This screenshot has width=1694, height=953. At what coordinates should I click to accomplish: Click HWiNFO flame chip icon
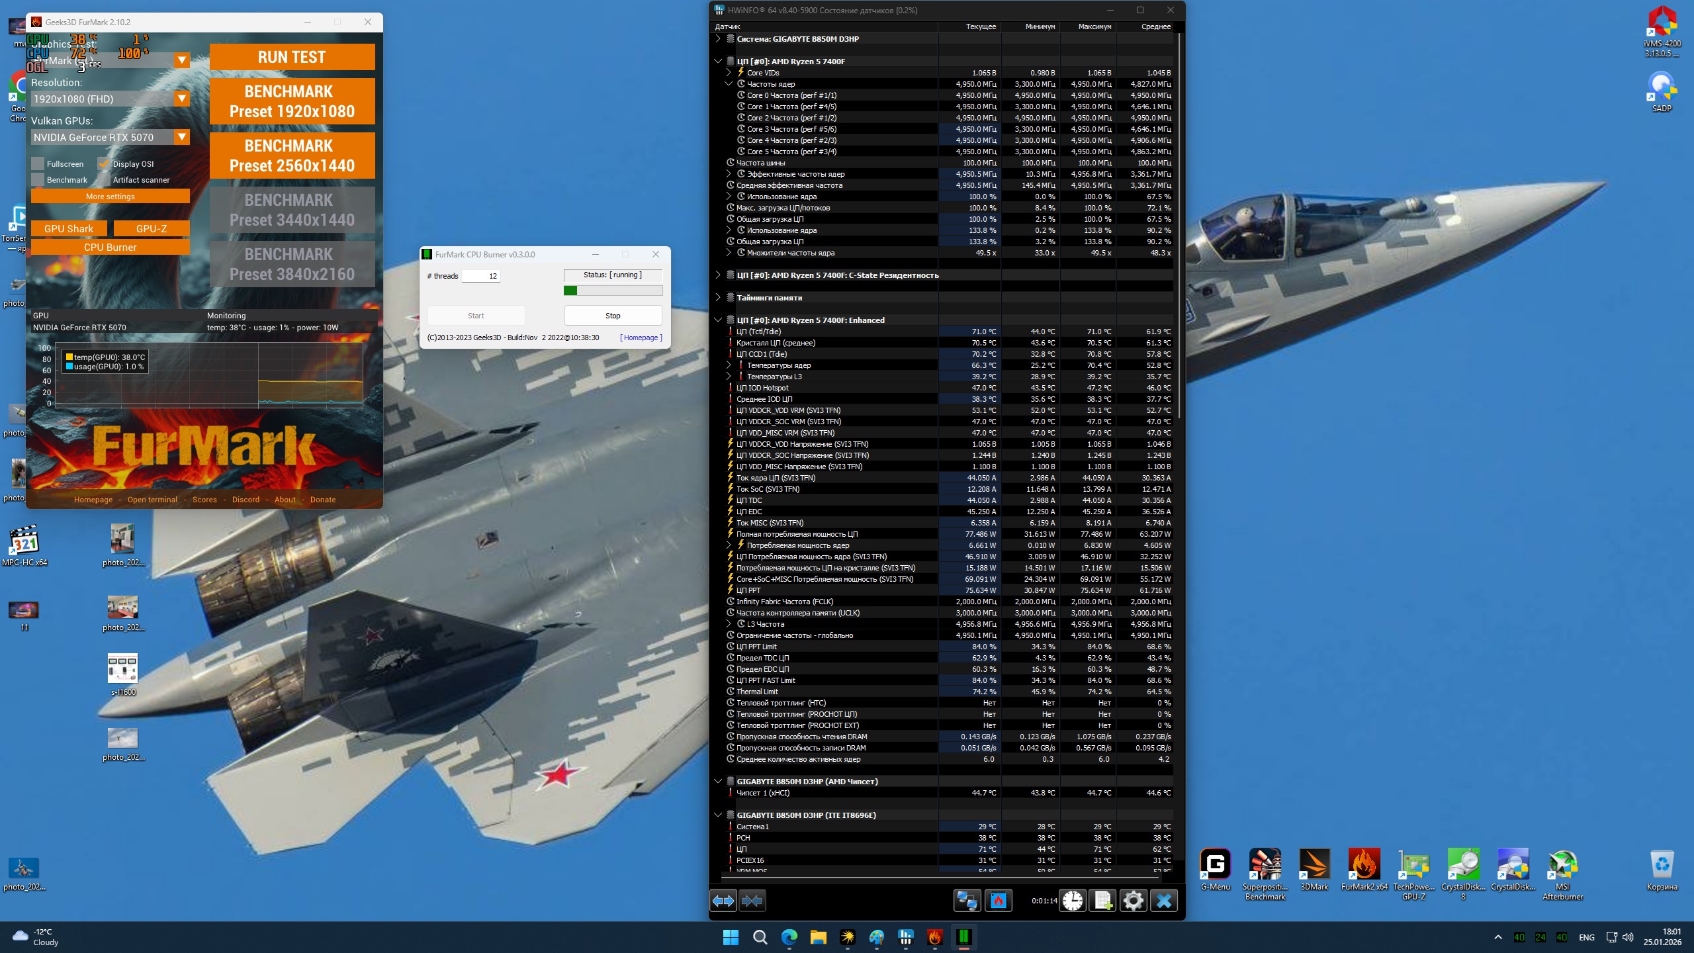coord(998,901)
